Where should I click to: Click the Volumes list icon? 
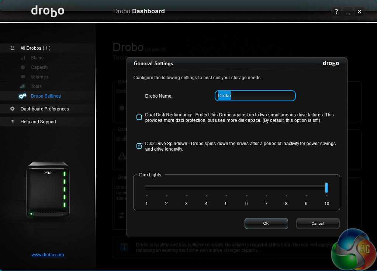pyautogui.click(x=23, y=77)
